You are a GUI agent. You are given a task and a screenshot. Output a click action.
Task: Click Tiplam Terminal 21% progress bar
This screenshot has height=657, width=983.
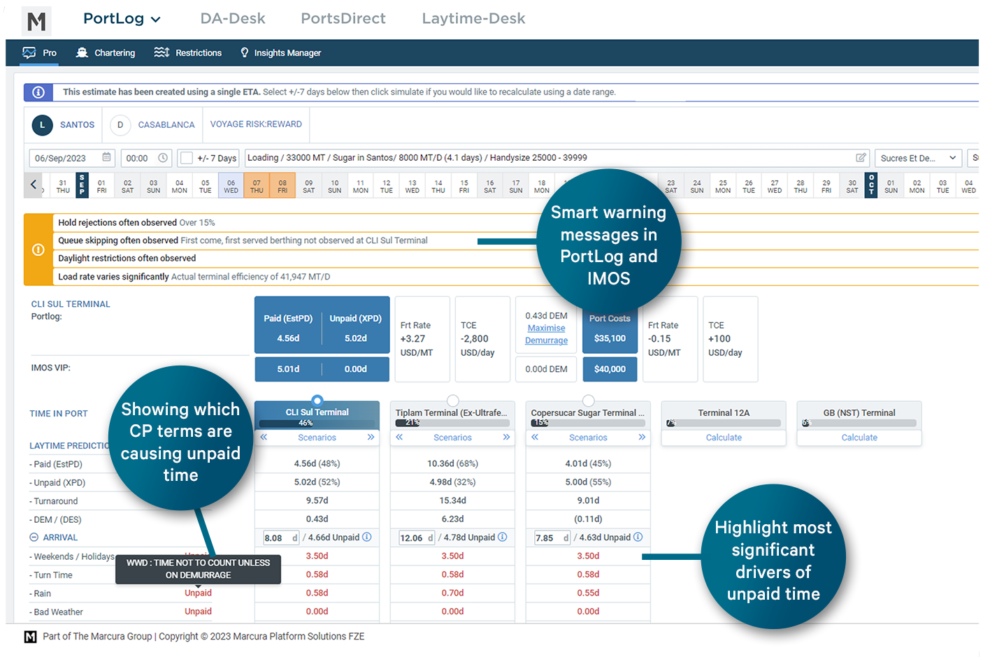[x=452, y=423]
